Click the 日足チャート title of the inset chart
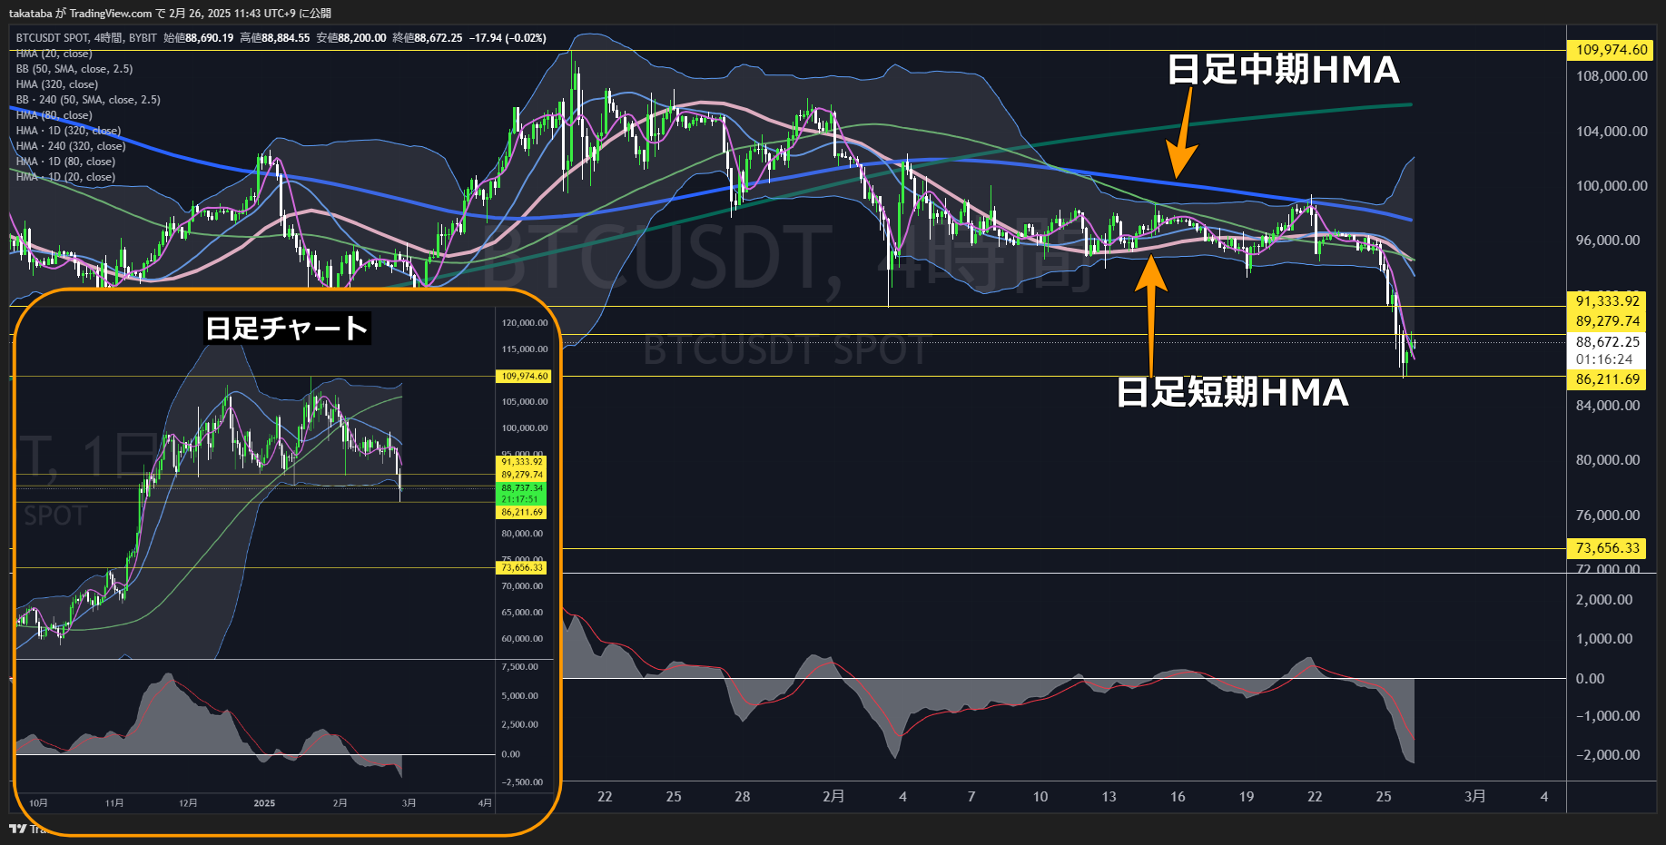Screen dimensions: 1666x845 pos(287,328)
